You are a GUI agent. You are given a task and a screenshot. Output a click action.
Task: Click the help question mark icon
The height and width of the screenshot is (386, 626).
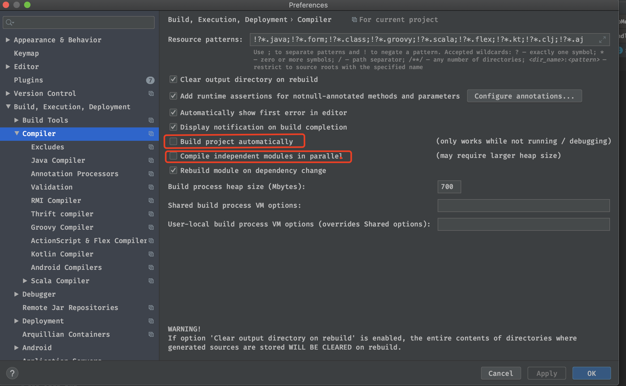[x=12, y=373]
